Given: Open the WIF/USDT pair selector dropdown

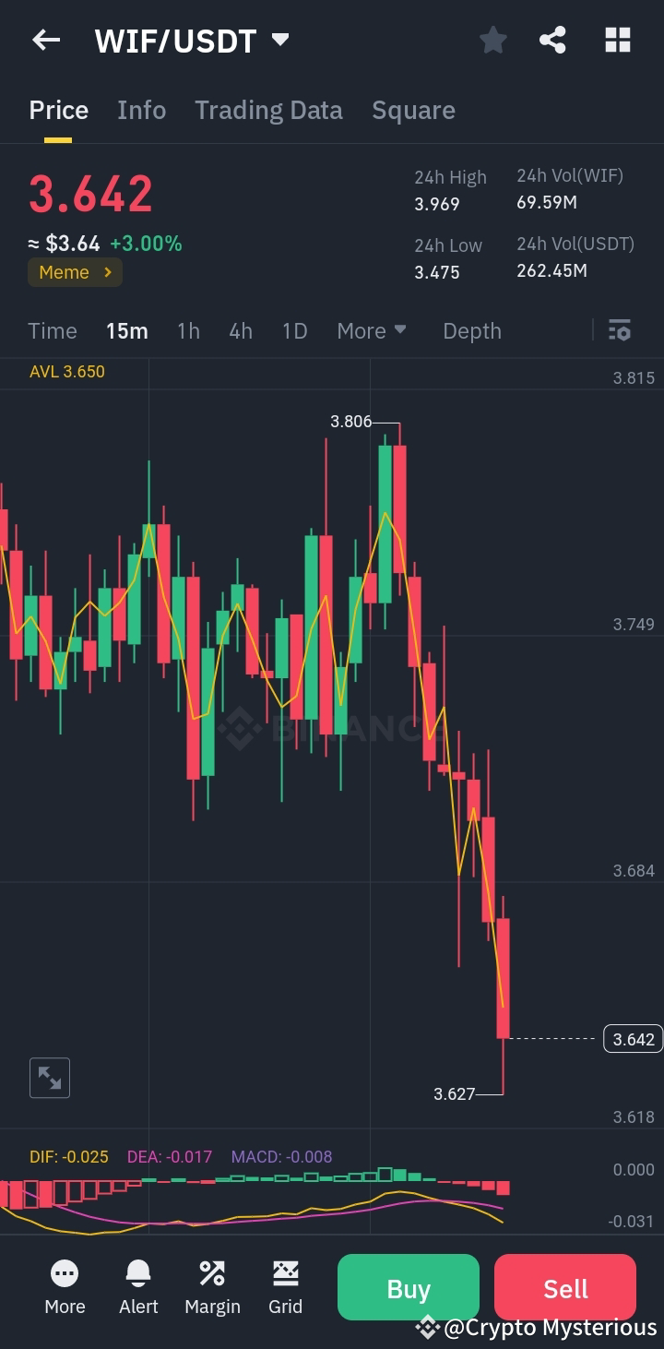Looking at the screenshot, I should click(279, 40).
